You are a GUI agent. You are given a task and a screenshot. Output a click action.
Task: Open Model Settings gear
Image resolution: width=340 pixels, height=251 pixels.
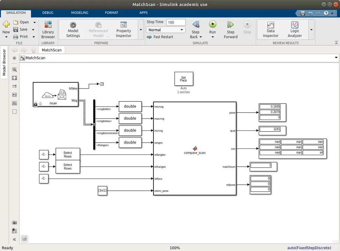[73, 30]
